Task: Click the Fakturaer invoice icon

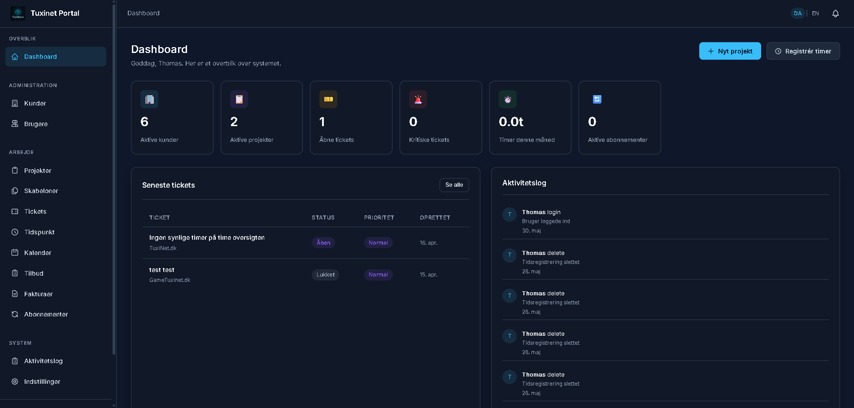Action: (x=15, y=294)
